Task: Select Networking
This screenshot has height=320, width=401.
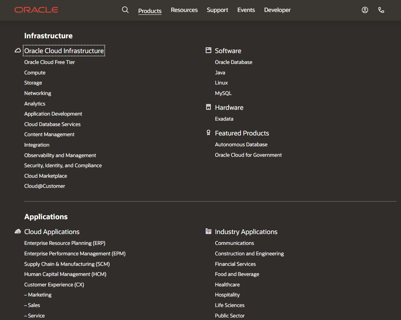Action: tap(38, 93)
